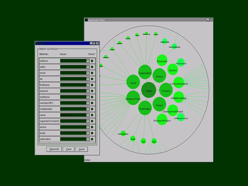
Task: Close the Object1 window
Action: click(x=97, y=43)
